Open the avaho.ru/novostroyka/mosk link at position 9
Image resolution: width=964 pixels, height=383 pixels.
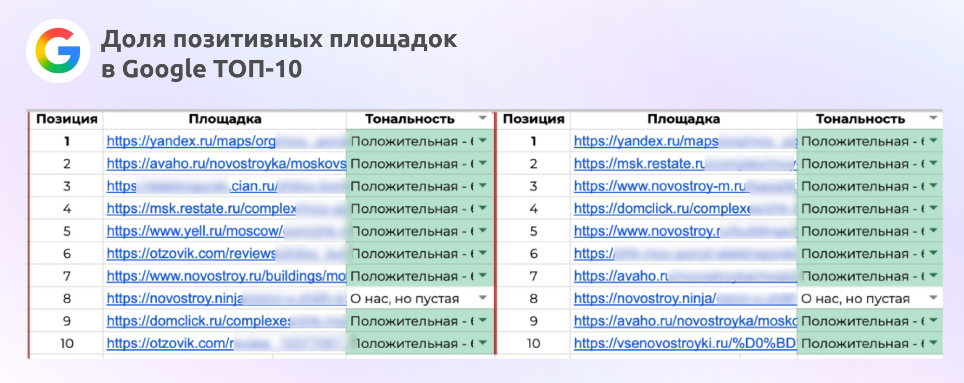point(685,321)
